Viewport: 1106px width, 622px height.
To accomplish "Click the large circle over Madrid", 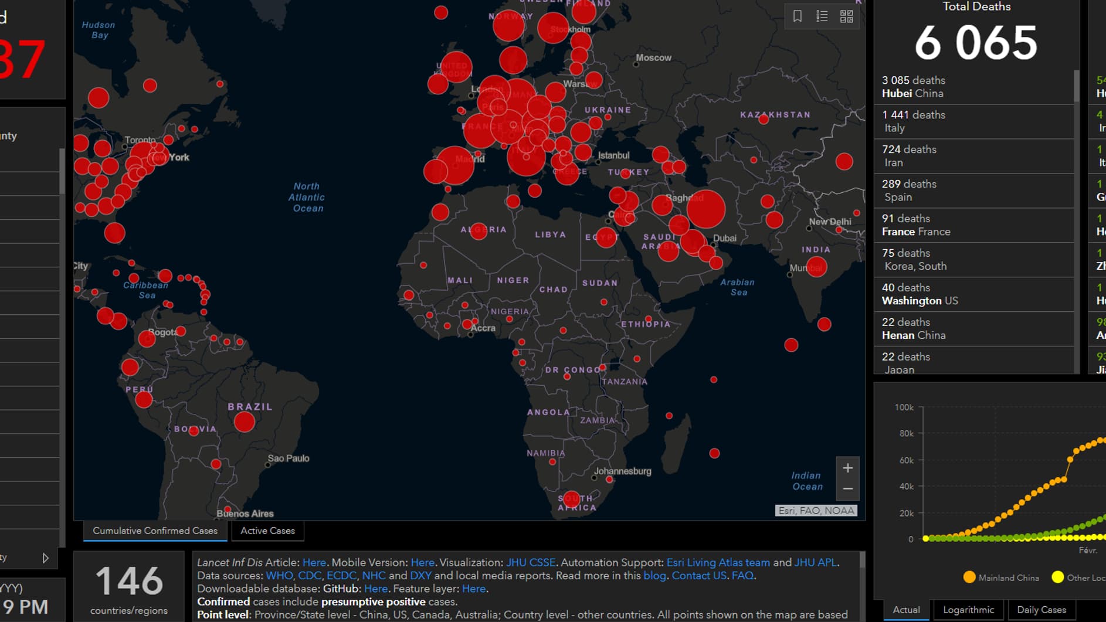I will tap(455, 165).
